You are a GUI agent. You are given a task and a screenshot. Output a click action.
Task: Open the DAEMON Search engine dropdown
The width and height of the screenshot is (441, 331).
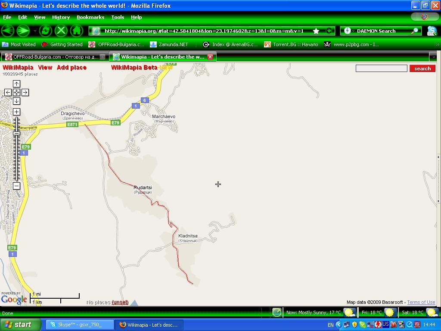click(x=353, y=31)
